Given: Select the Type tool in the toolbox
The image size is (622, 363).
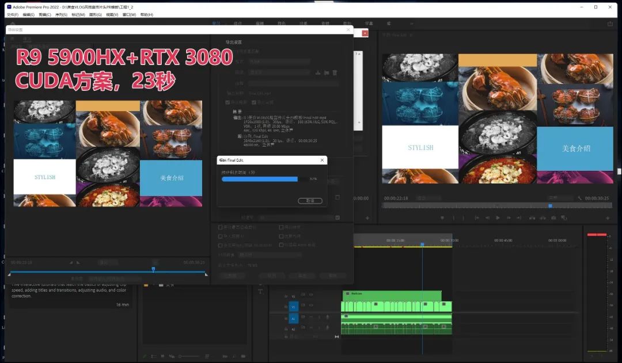Looking at the screenshot, I should [260, 292].
